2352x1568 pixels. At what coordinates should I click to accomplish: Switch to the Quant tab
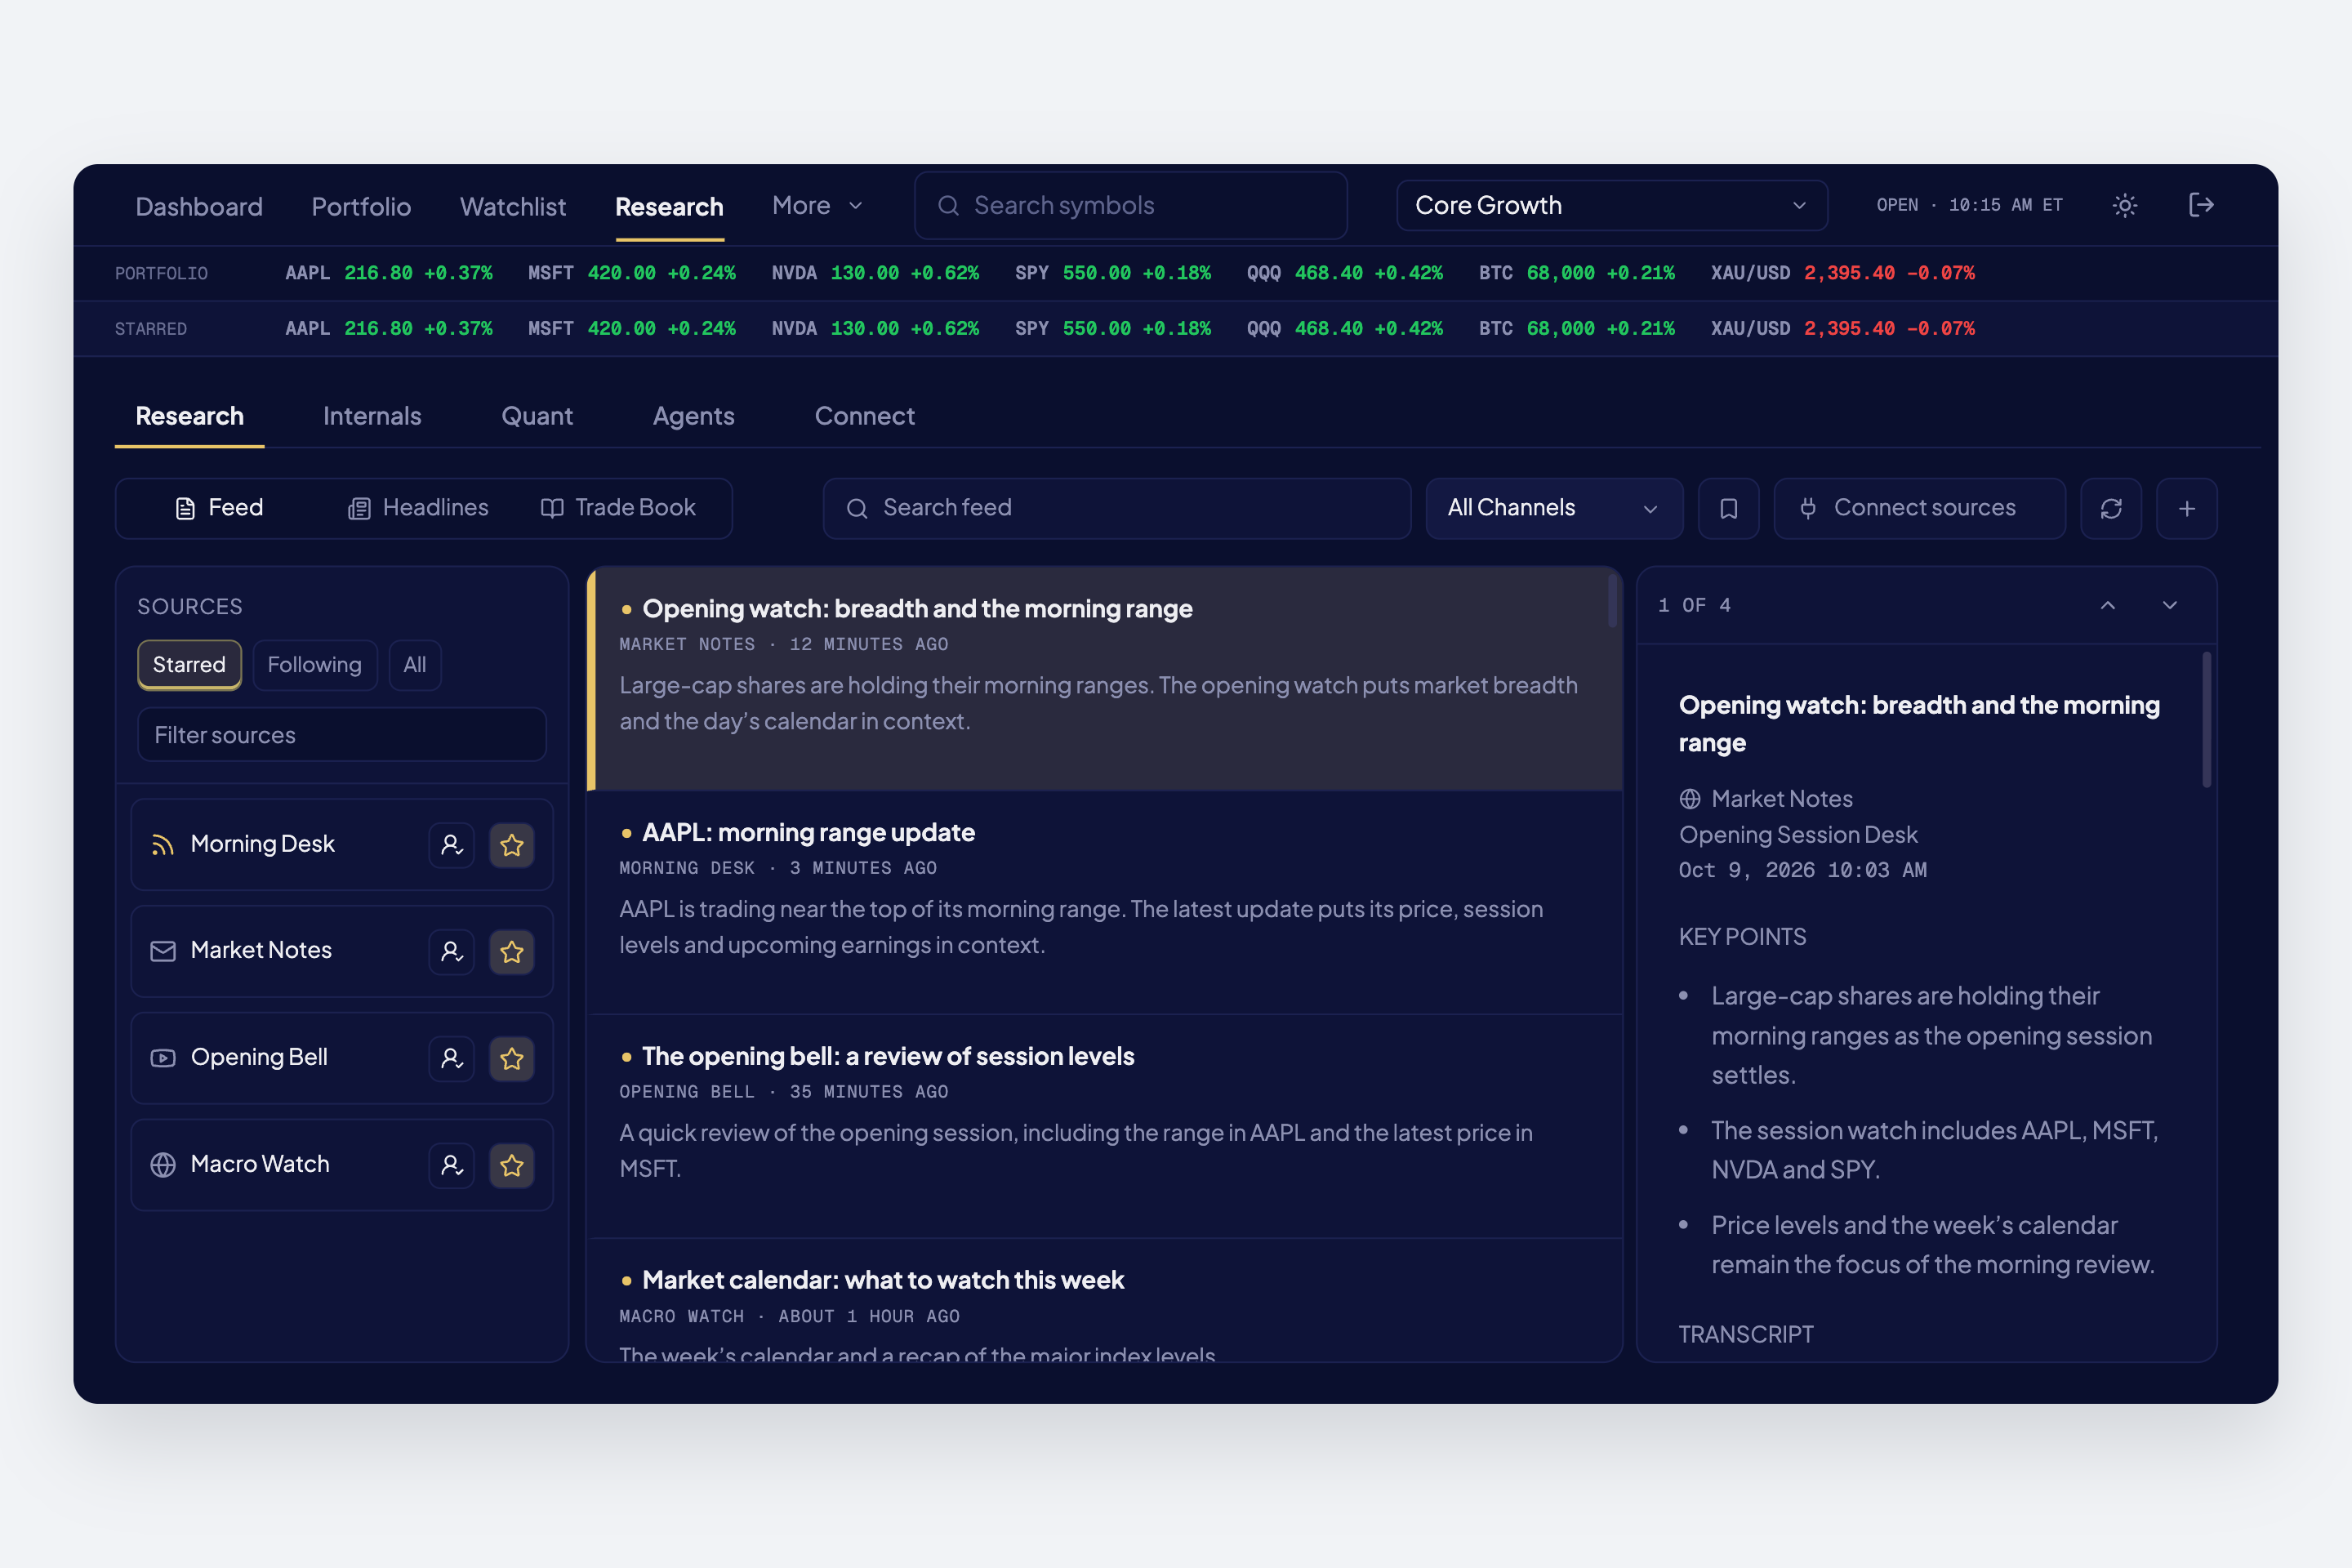coord(537,416)
